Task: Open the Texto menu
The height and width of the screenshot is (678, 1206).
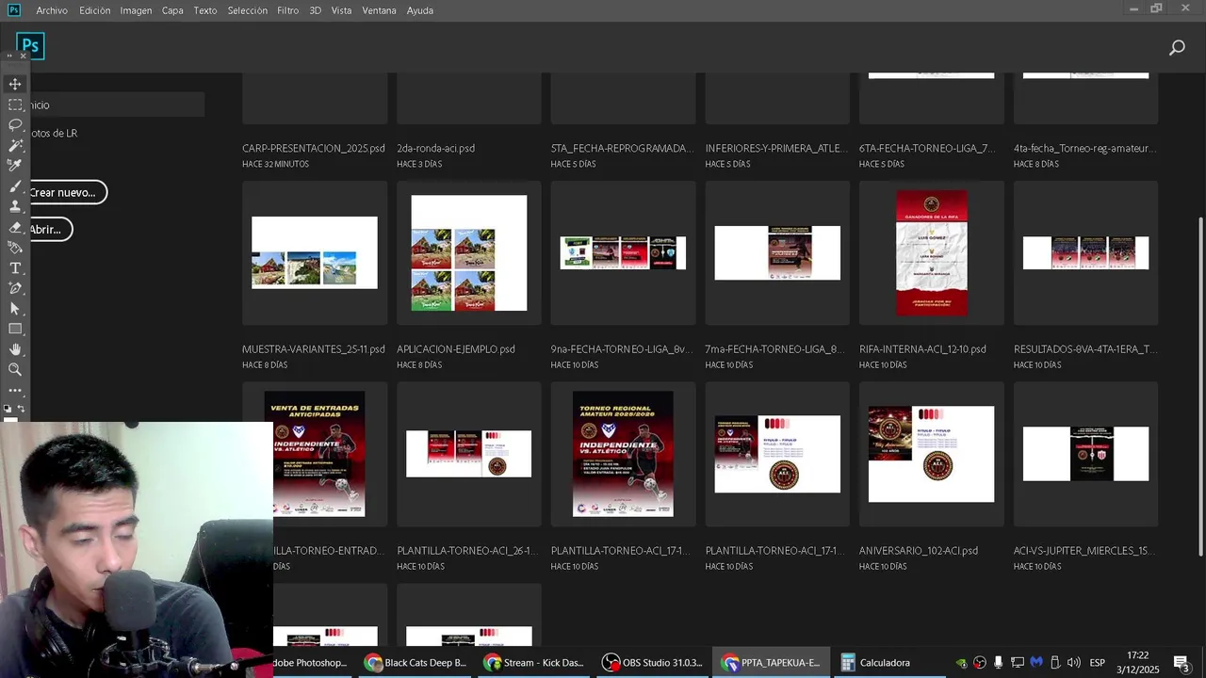Action: pyautogui.click(x=205, y=10)
